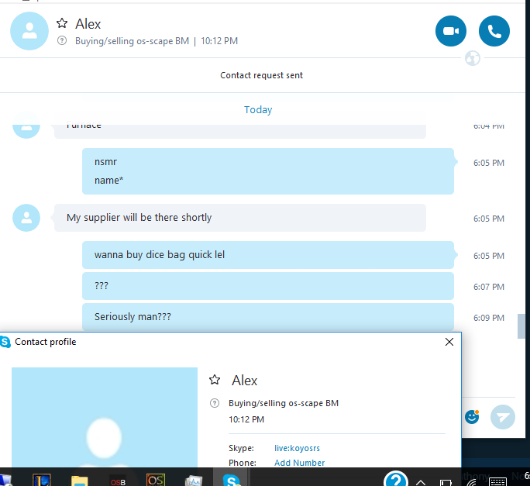Click the blue help question mark in taskbar
The image size is (530, 486).
click(396, 478)
